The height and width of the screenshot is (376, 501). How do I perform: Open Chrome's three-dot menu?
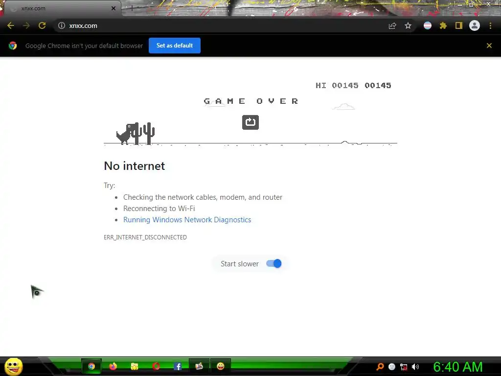pyautogui.click(x=490, y=25)
